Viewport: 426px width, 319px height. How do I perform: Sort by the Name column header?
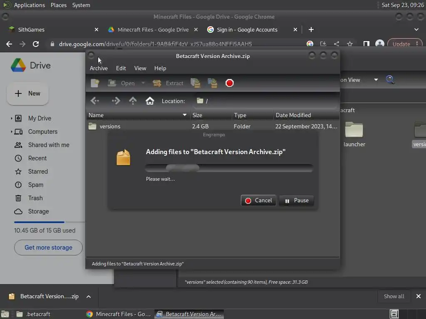click(x=138, y=115)
